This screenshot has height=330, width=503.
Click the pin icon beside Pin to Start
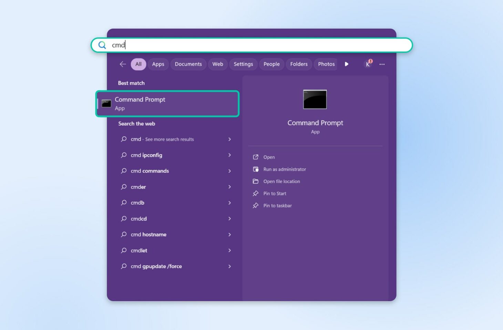[256, 193]
